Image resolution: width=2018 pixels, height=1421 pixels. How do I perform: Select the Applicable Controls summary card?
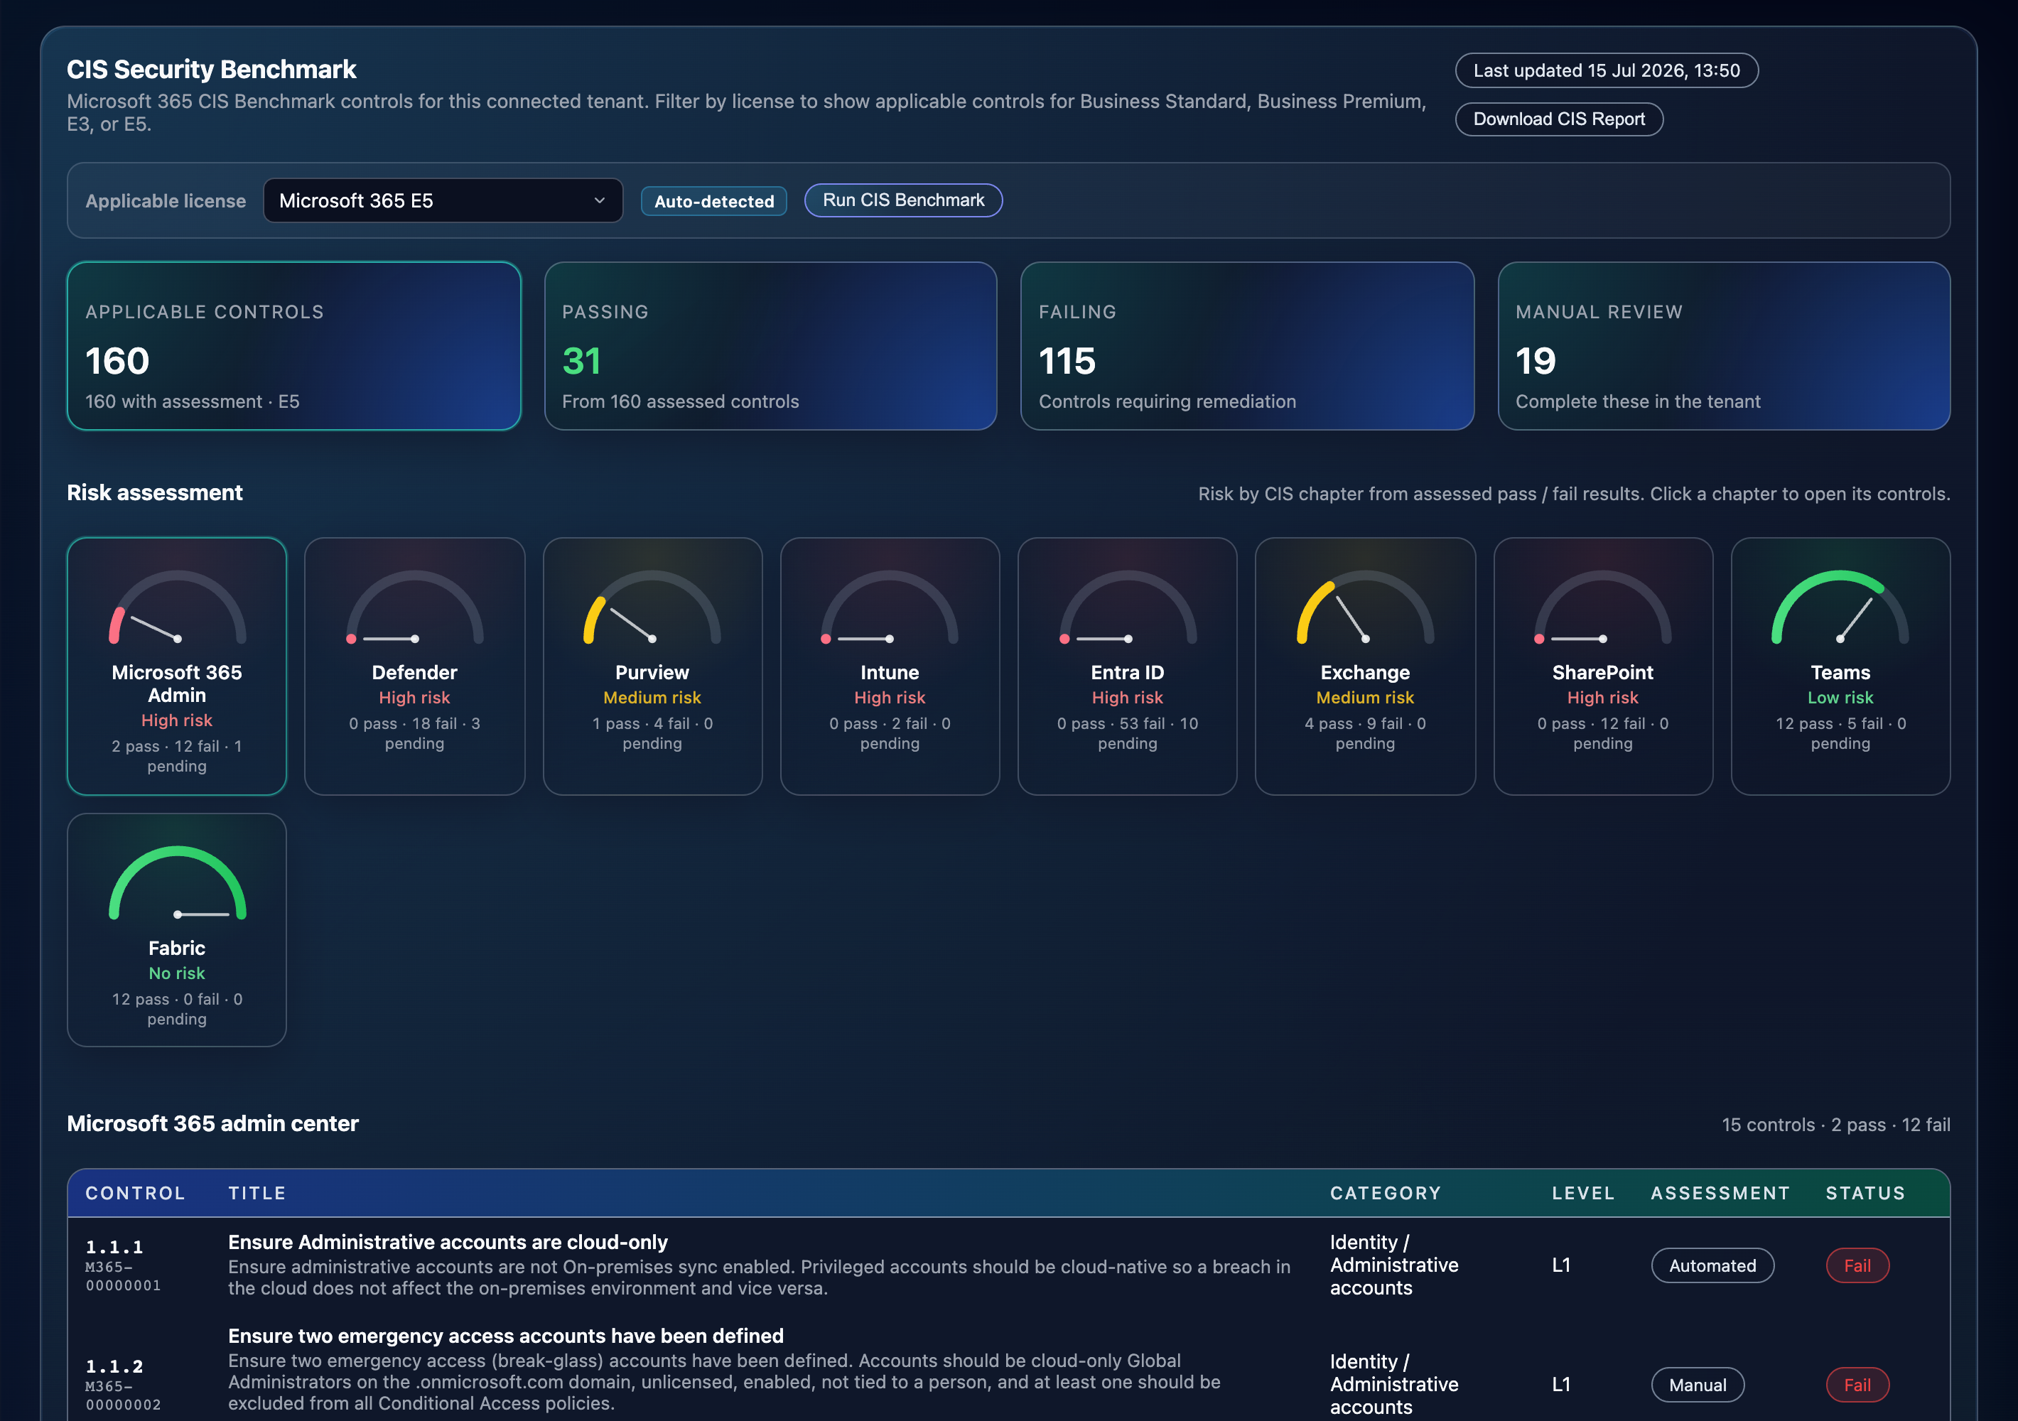click(x=293, y=346)
